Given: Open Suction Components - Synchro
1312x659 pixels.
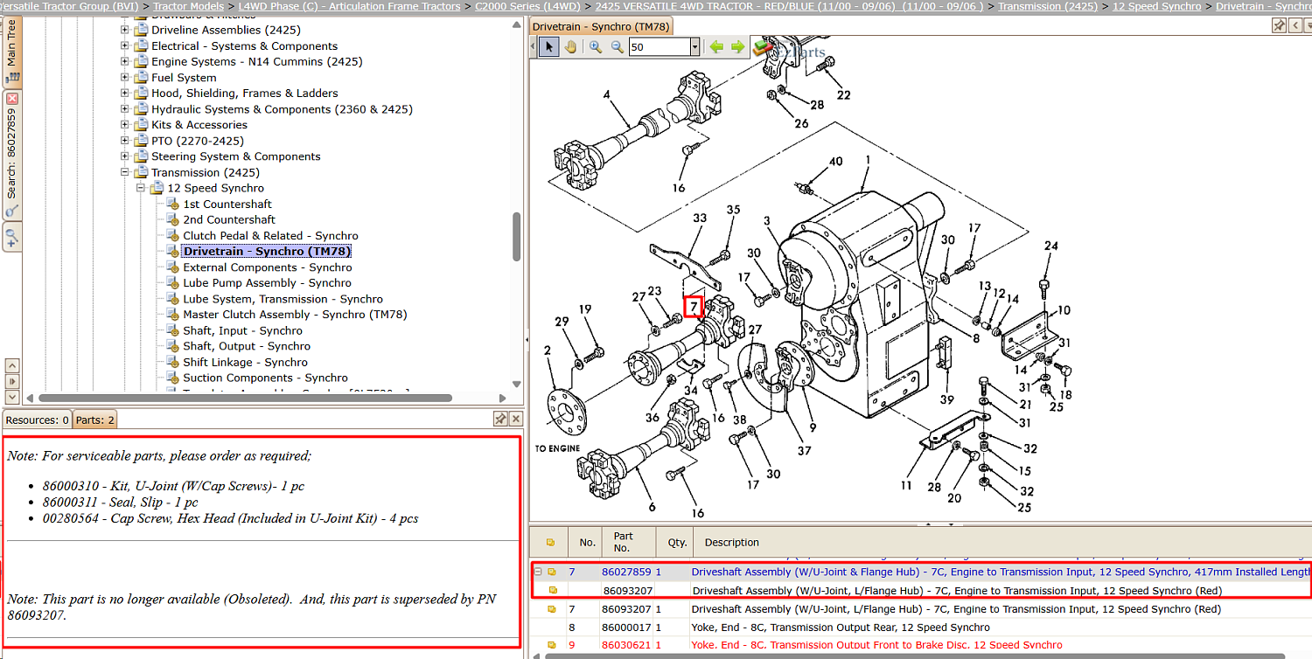Looking at the screenshot, I should pyautogui.click(x=265, y=378).
